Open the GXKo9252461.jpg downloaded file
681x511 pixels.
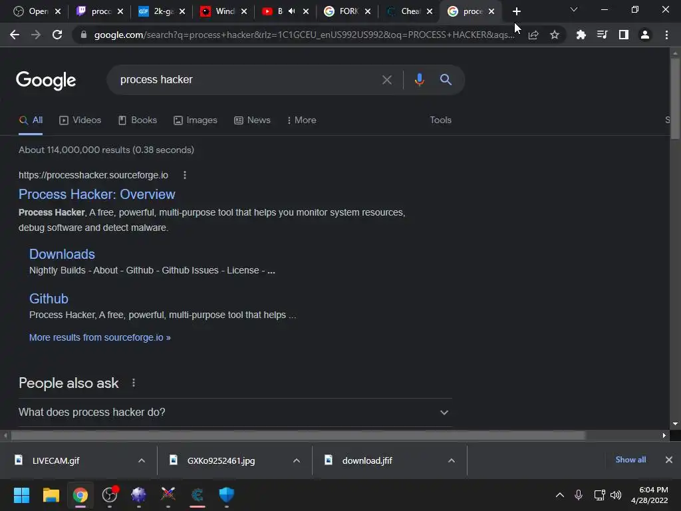pos(221,460)
